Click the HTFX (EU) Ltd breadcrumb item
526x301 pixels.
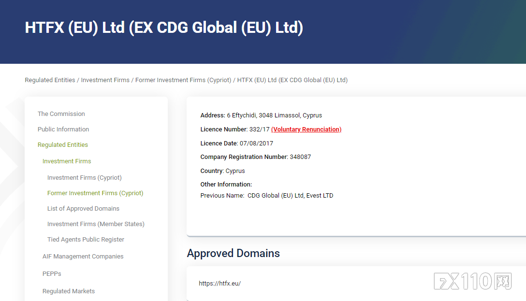pos(292,80)
